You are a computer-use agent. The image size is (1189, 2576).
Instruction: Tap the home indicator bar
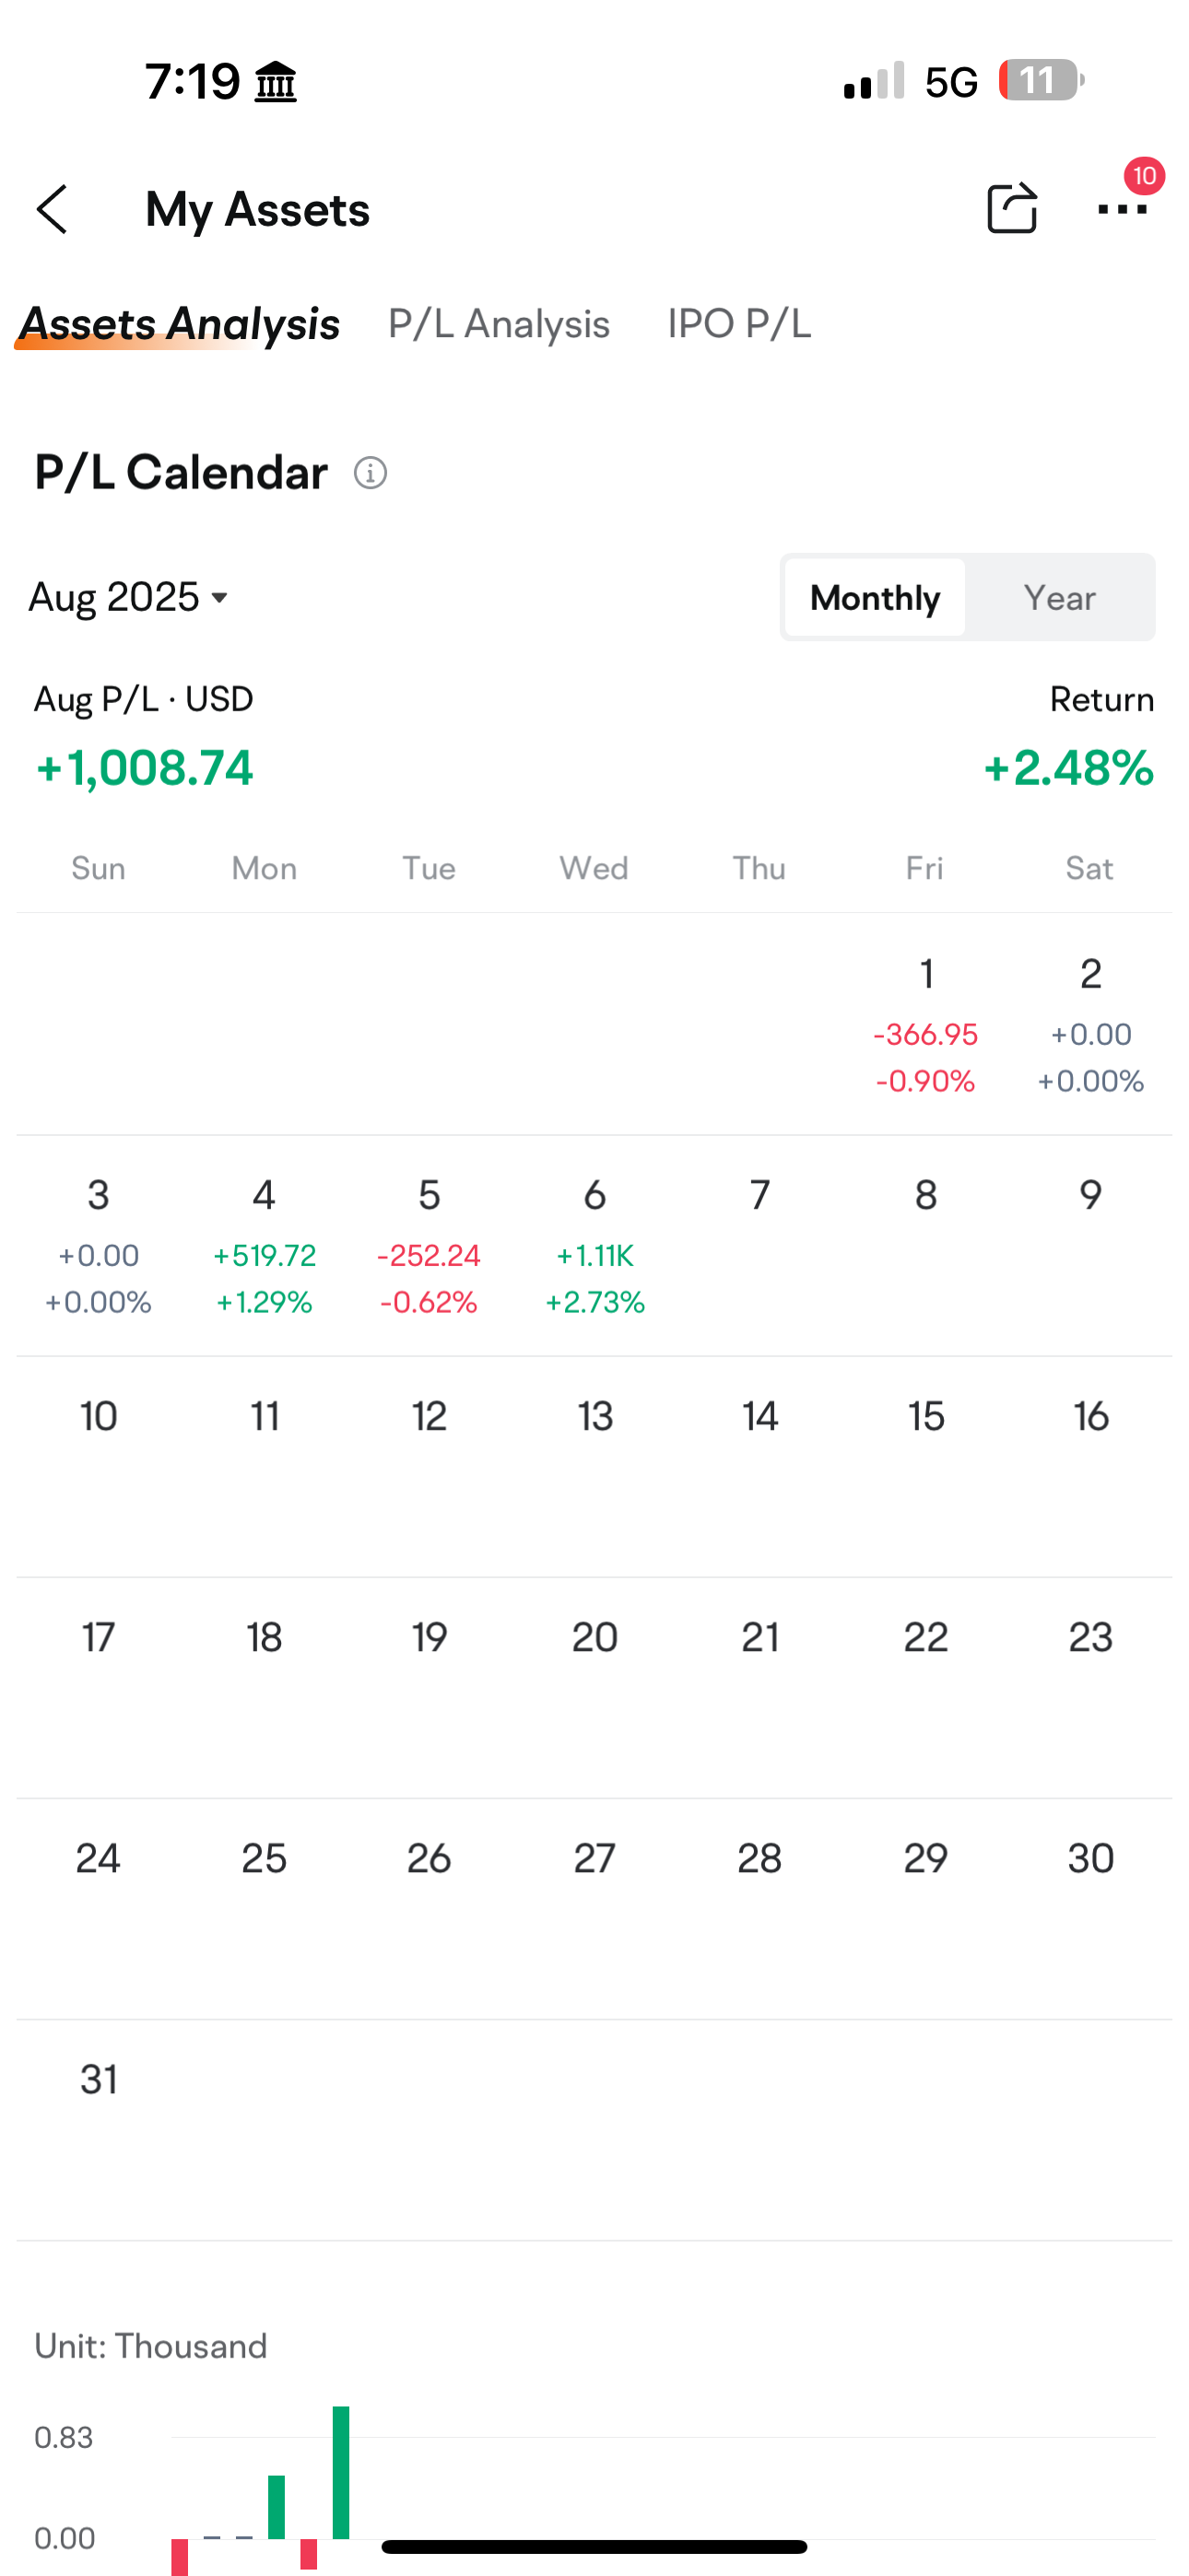[594, 2546]
